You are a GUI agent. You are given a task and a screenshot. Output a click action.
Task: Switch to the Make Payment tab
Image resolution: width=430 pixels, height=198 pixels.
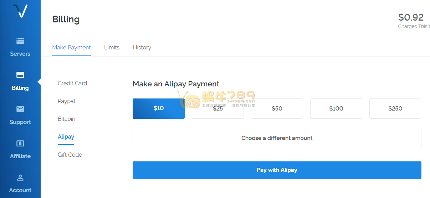(x=71, y=47)
